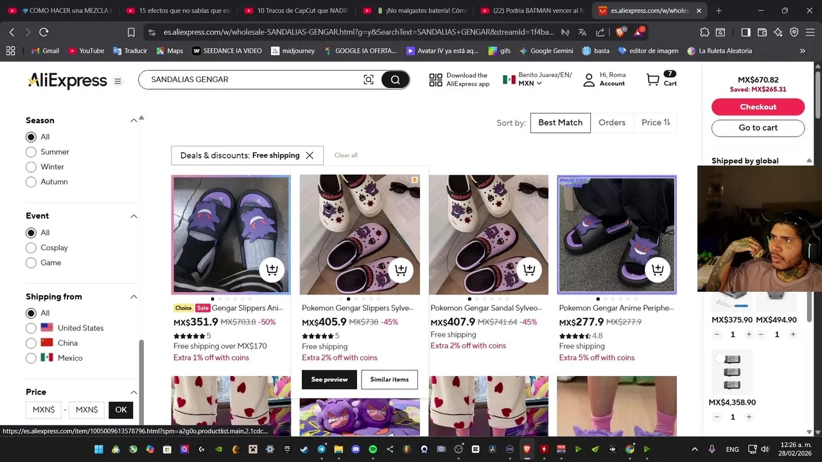Click the Similar items button
Screen dimensions: 822x462
[x=389, y=379]
